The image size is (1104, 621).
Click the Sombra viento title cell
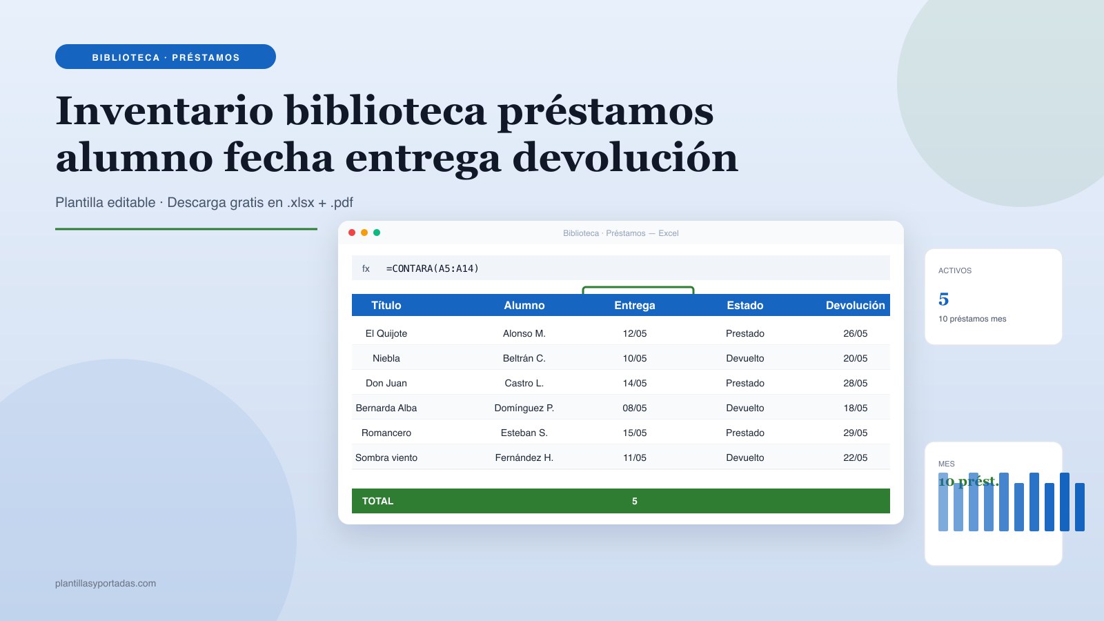[x=386, y=457]
